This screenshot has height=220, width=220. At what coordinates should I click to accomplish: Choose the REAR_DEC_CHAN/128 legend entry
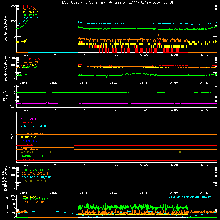(x=36, y=177)
